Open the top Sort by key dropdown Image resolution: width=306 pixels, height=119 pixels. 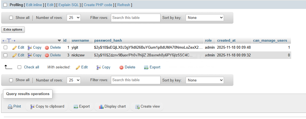pos(205,18)
